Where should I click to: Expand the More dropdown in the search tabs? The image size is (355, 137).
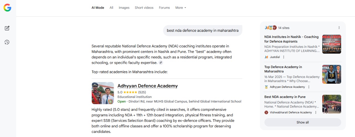click(x=181, y=8)
